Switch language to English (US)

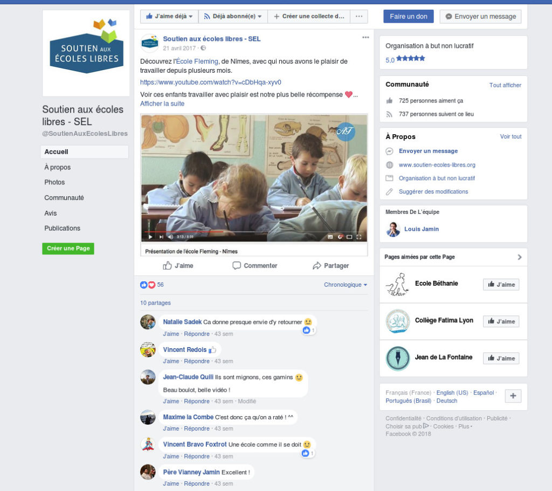[x=452, y=393]
